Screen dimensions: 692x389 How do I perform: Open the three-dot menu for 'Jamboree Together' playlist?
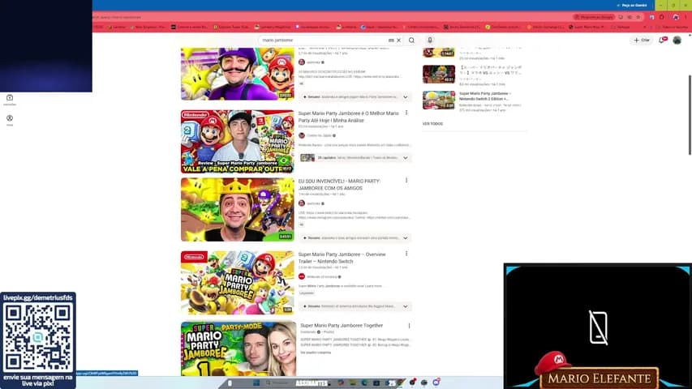click(409, 326)
